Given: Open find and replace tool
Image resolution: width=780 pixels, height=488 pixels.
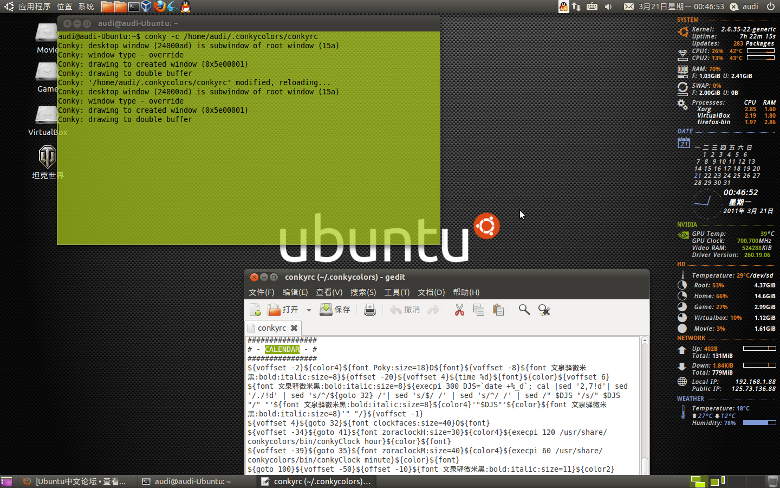Looking at the screenshot, I should (544, 310).
